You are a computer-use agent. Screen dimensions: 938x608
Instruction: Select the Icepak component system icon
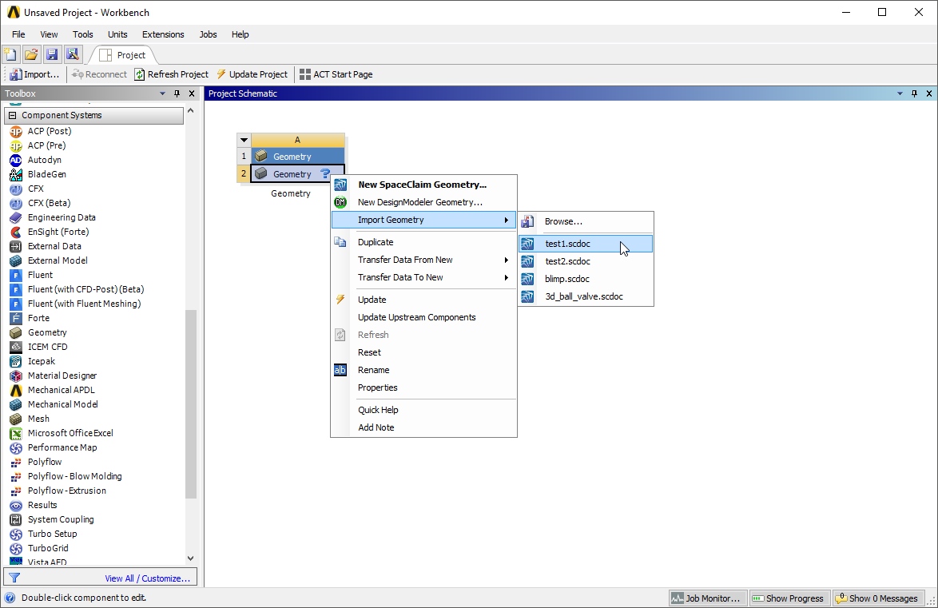coord(16,361)
